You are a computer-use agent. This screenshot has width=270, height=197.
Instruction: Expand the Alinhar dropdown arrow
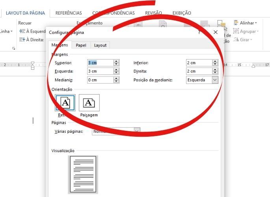pyautogui.click(x=256, y=23)
